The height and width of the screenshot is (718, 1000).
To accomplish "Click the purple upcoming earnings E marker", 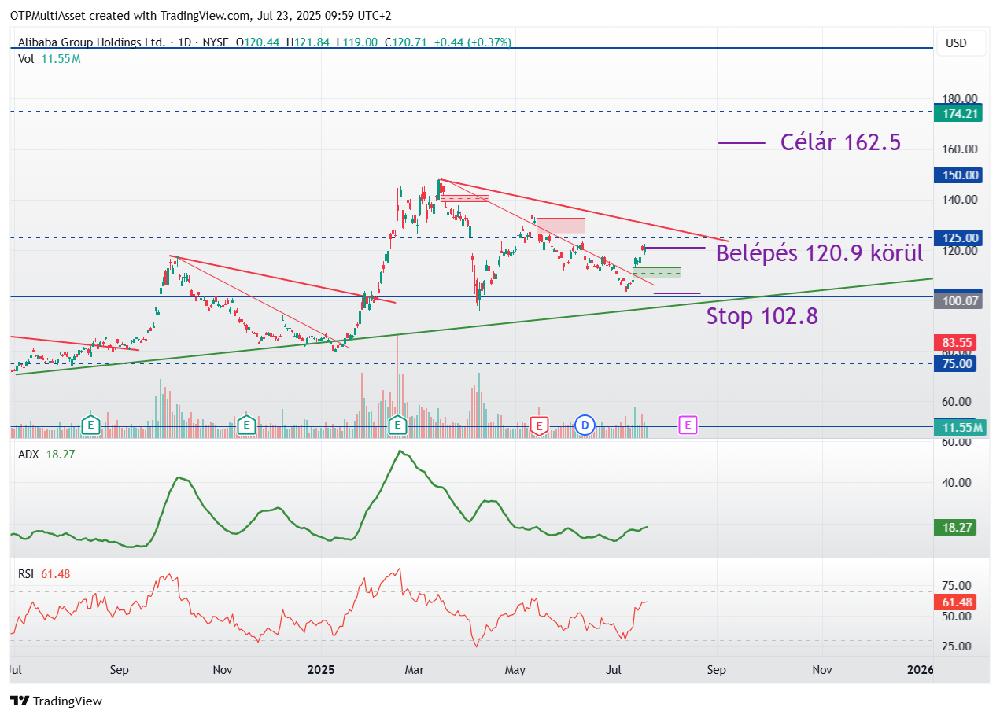I will point(688,425).
